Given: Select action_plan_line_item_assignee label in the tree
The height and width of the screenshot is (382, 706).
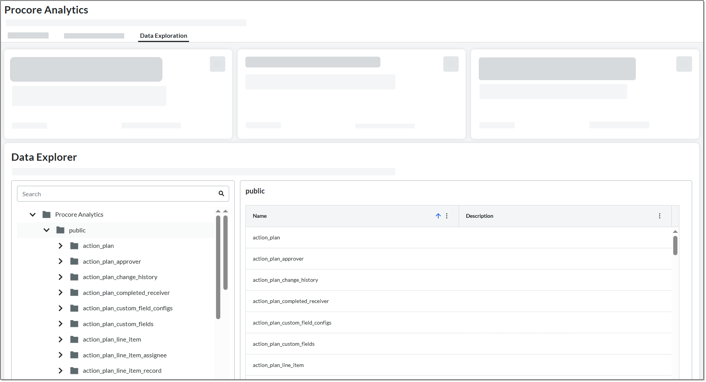Looking at the screenshot, I should tap(125, 355).
